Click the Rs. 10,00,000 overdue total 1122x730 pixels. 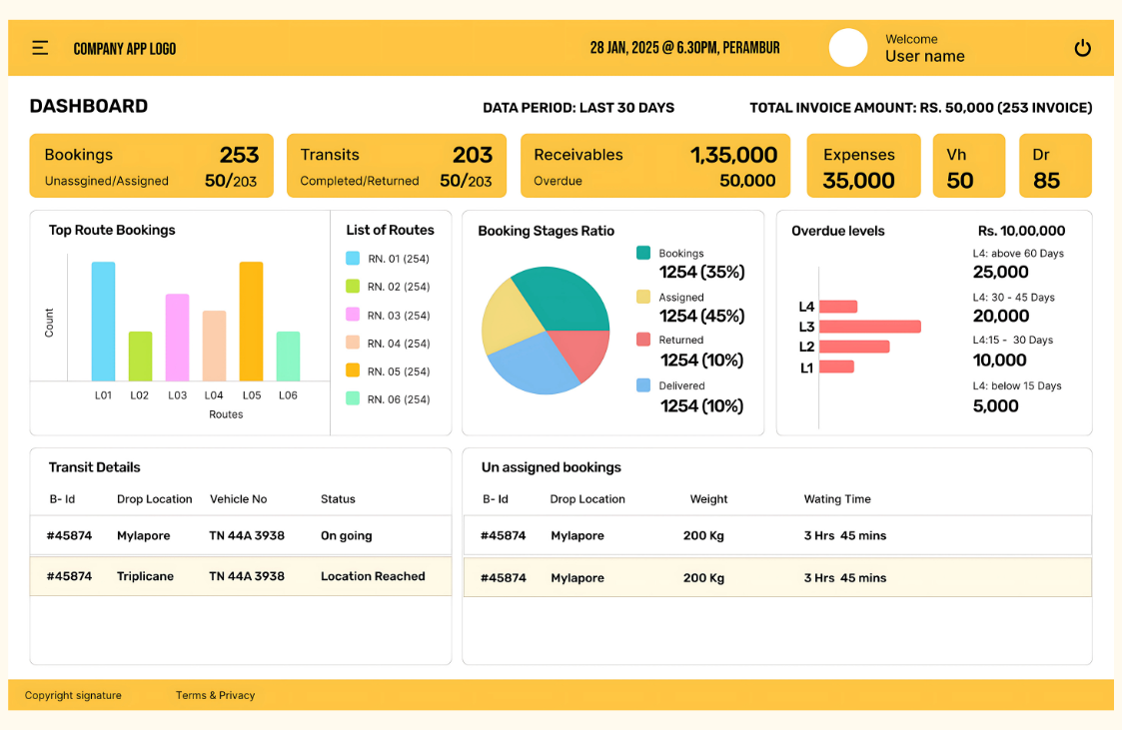coord(1021,231)
